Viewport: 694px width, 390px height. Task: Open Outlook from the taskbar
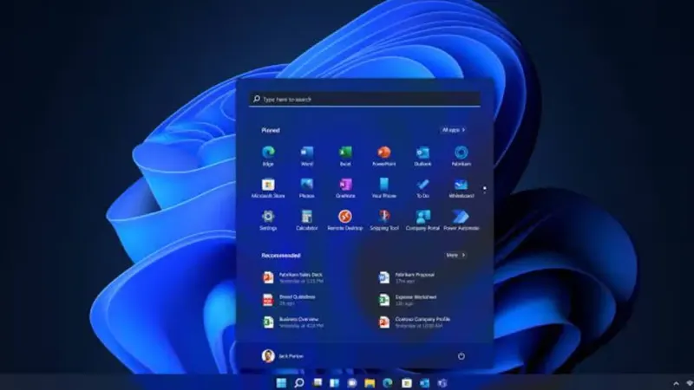[x=424, y=383]
